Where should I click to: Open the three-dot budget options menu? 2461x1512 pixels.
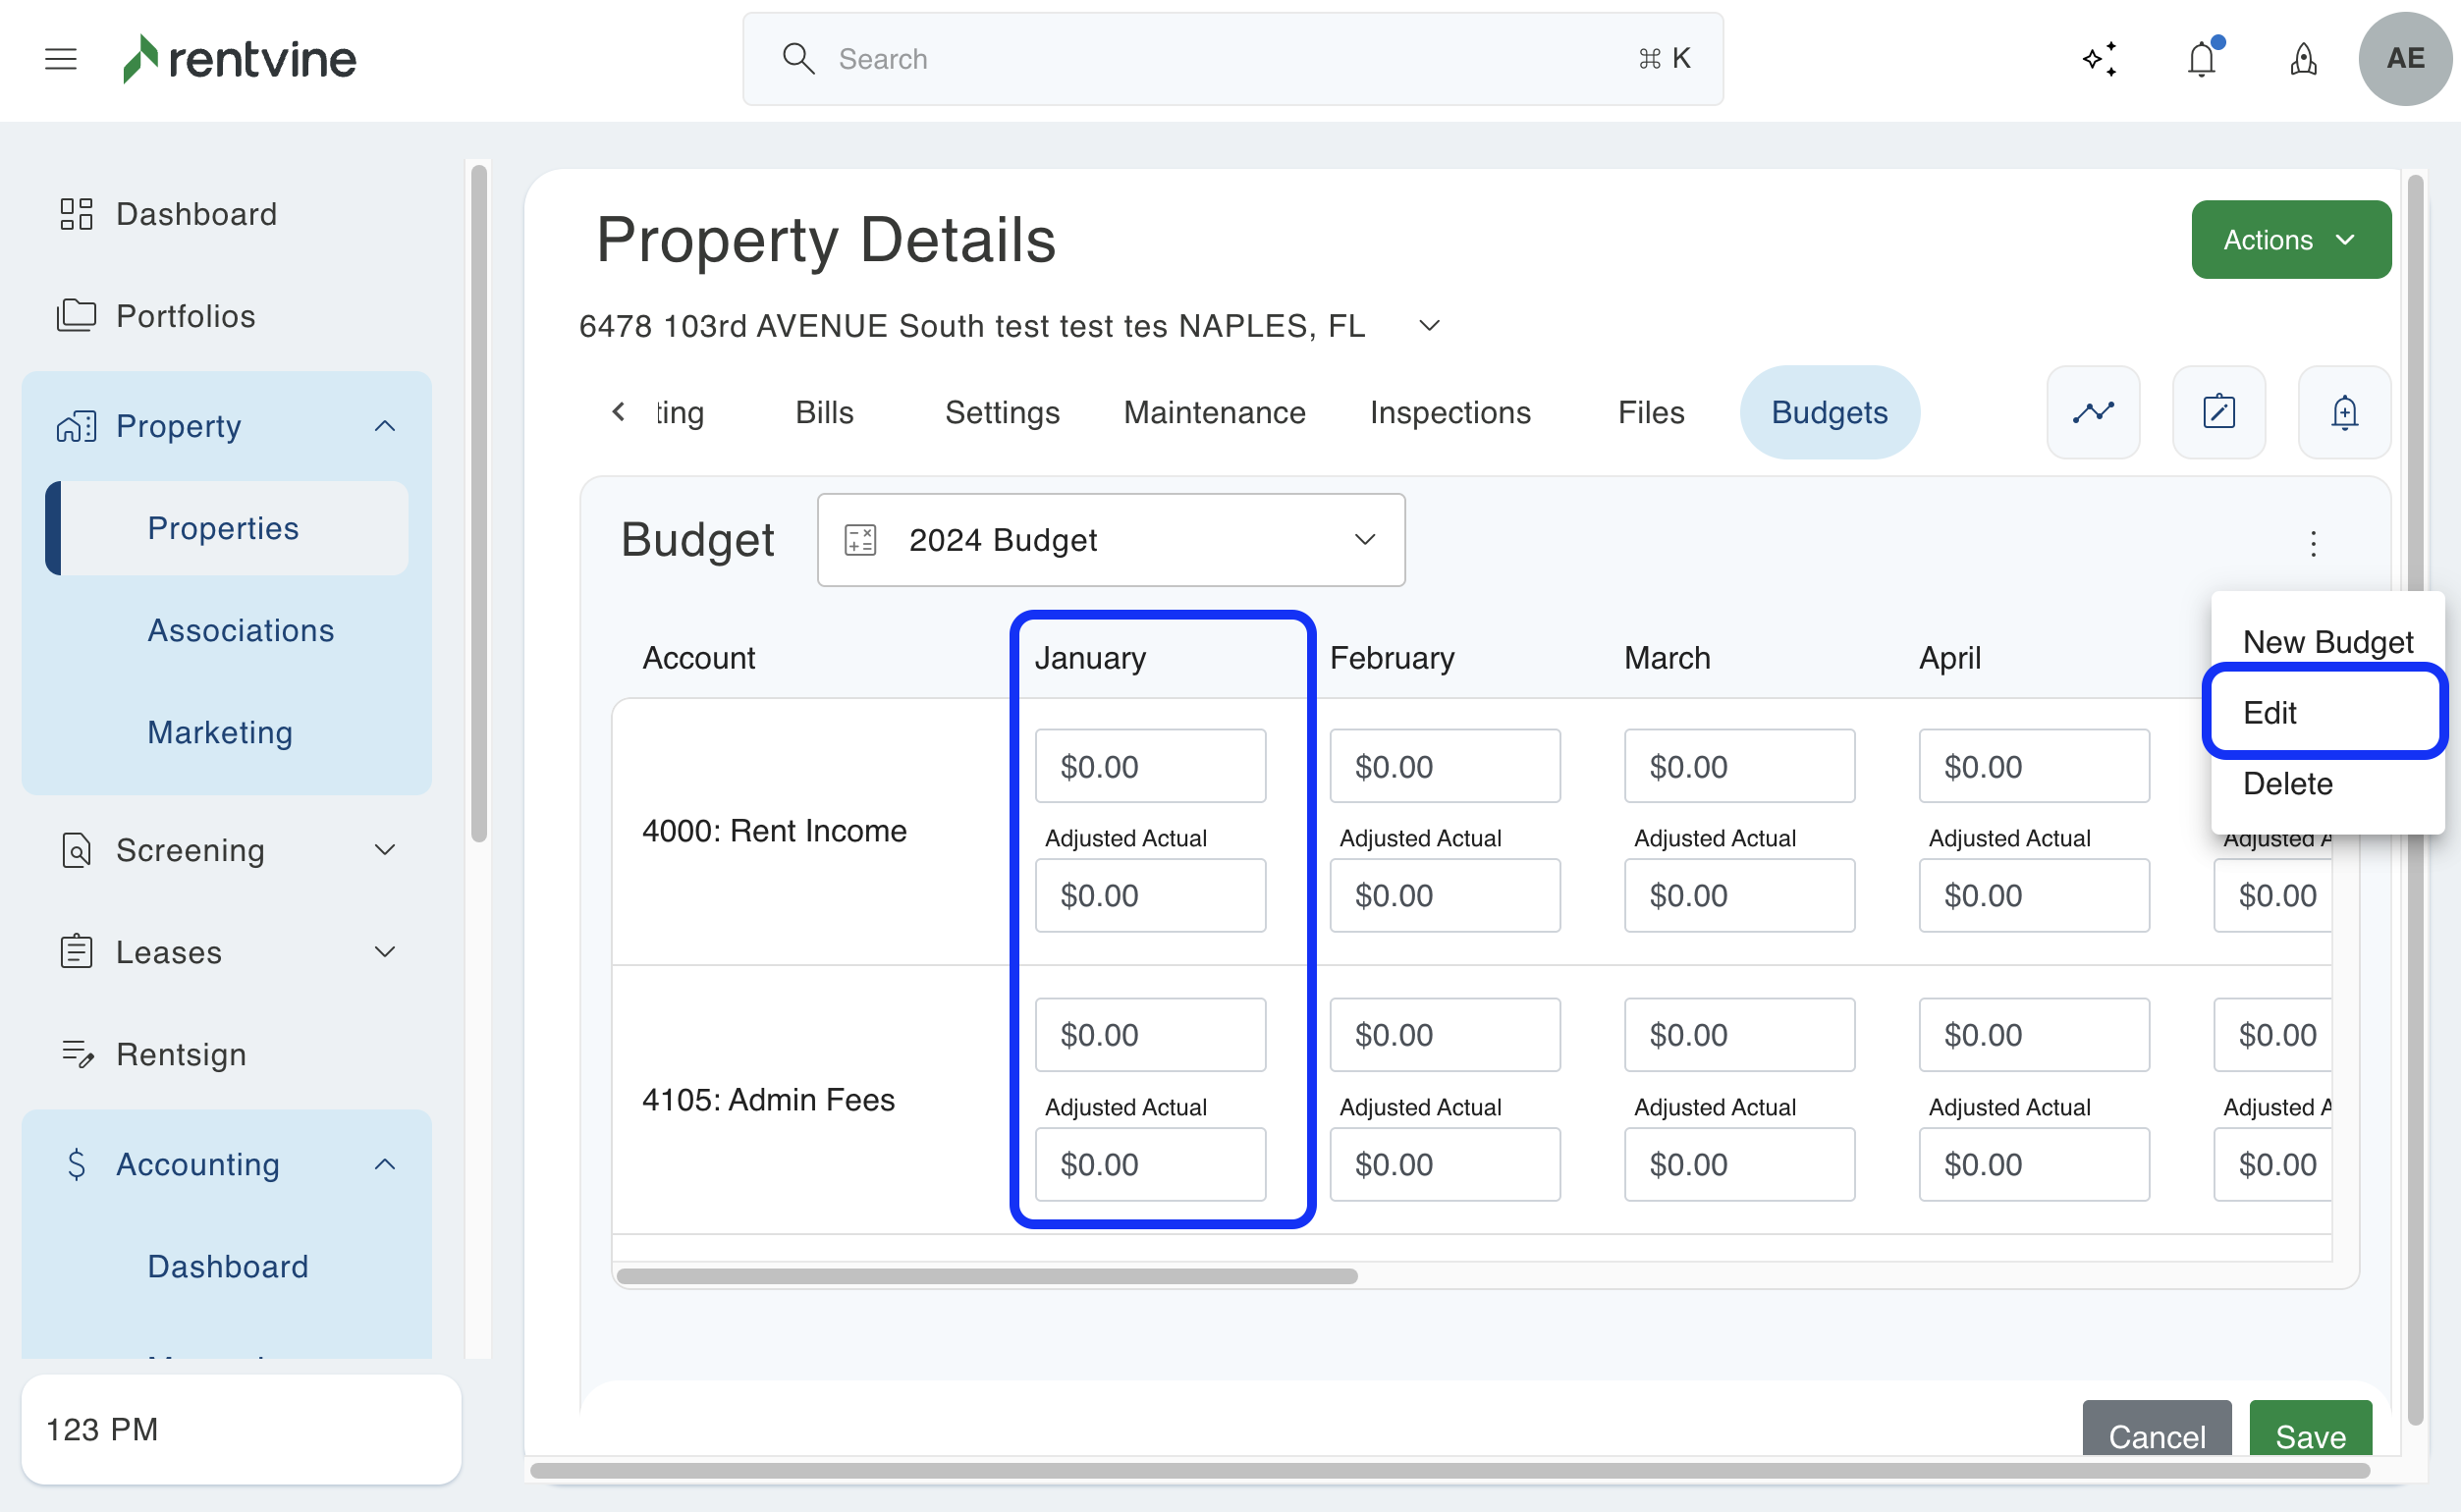pyautogui.click(x=2312, y=543)
